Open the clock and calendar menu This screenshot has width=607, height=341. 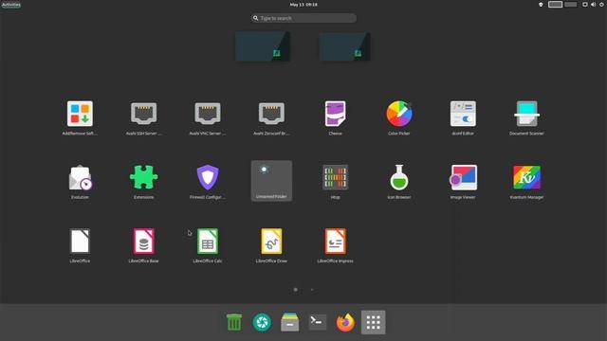pos(303,5)
